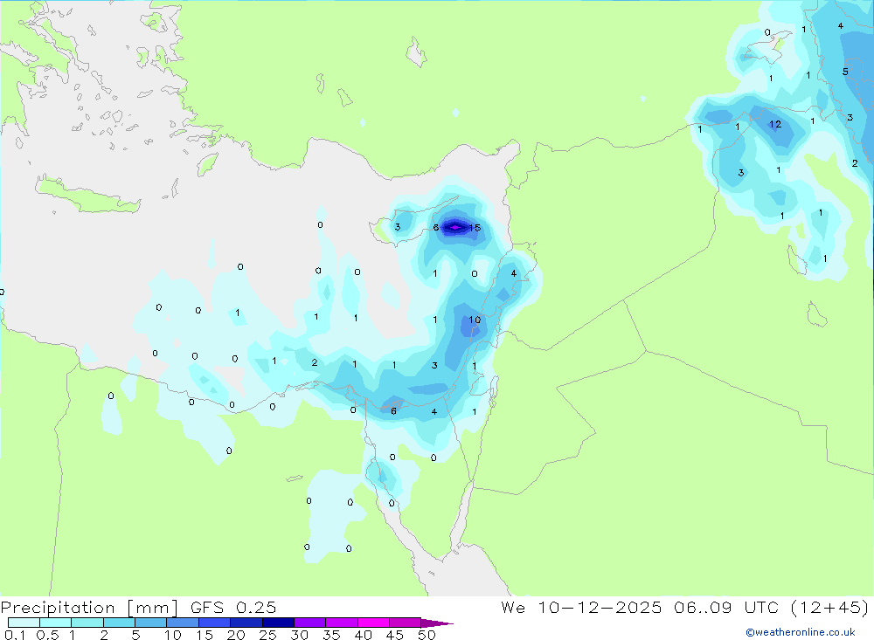Click the legend scale label 30
The image size is (874, 640).
[300, 635]
